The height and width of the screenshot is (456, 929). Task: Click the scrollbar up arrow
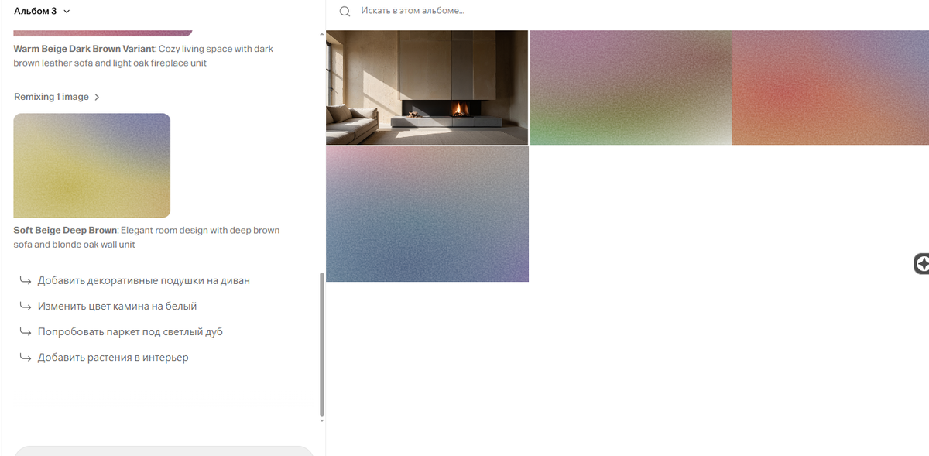click(x=322, y=34)
